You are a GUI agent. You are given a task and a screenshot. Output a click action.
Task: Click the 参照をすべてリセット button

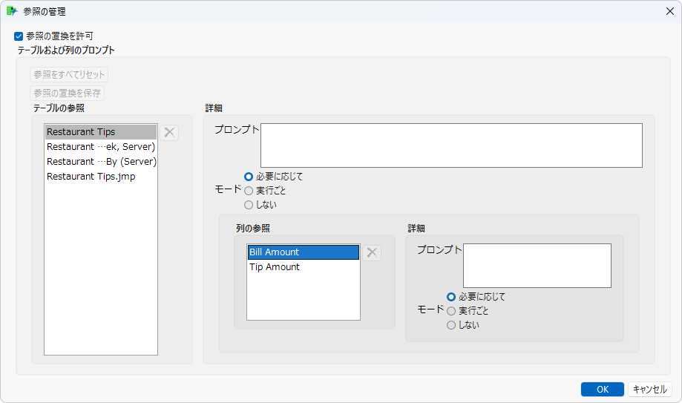69,74
